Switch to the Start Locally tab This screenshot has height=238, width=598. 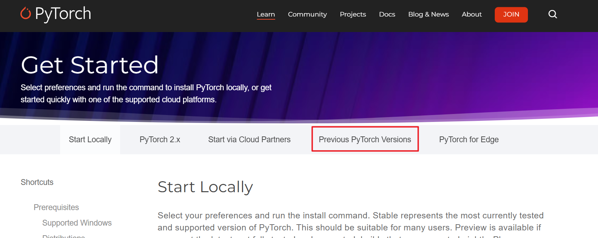pos(90,139)
